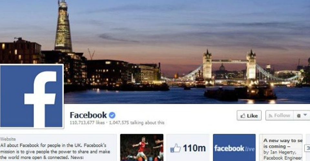This screenshot has width=310, height=161.
Task: Click the thumbs-up icon in Like button
Action: coord(243,116)
